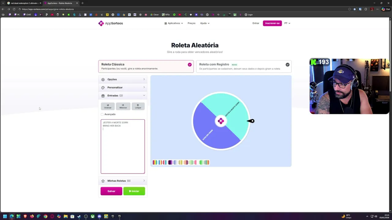This screenshot has height=220, width=392.
Task: Expand the Minhas Roletas section
Action: pyautogui.click(x=123, y=181)
